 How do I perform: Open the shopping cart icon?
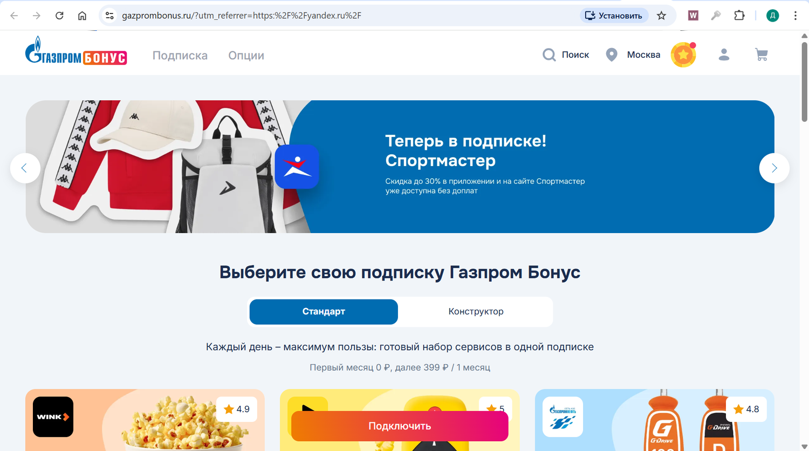(762, 54)
